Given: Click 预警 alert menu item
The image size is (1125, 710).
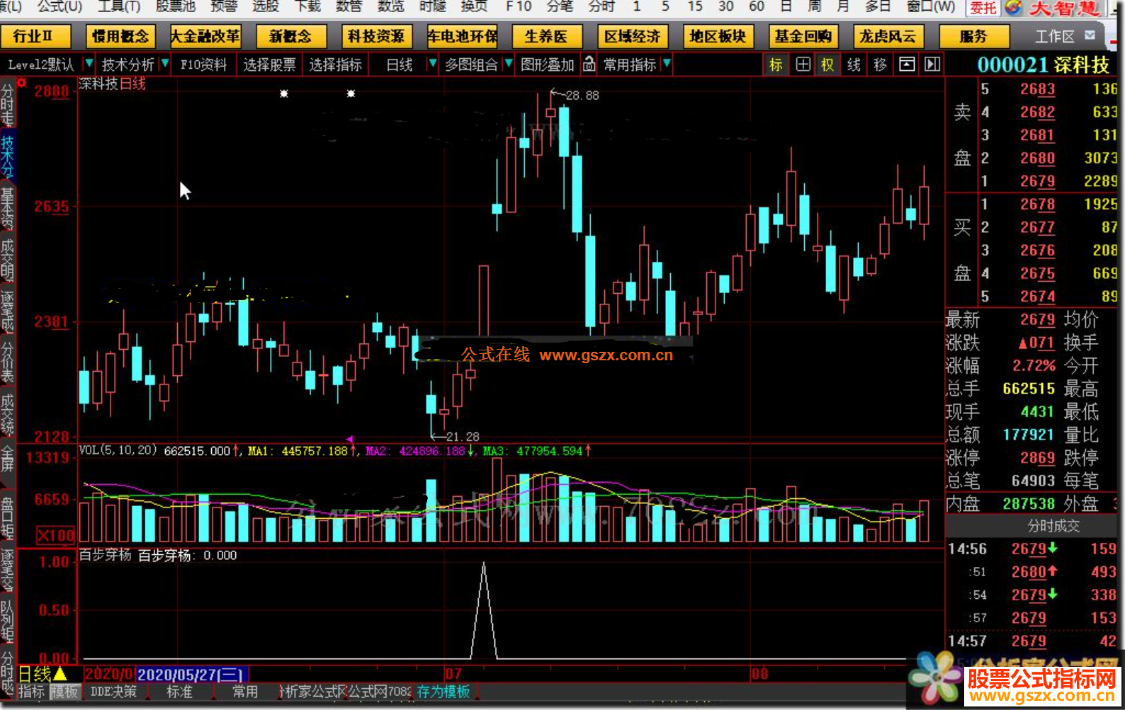Looking at the screenshot, I should (x=224, y=6).
